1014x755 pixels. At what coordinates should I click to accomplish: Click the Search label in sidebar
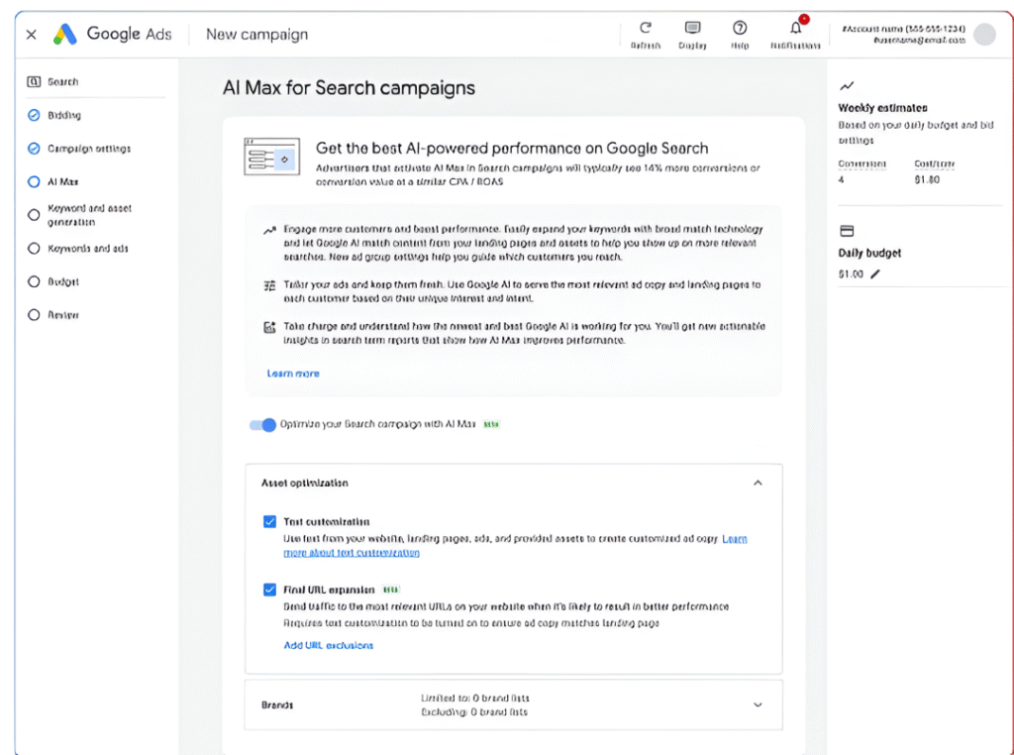pyautogui.click(x=62, y=81)
